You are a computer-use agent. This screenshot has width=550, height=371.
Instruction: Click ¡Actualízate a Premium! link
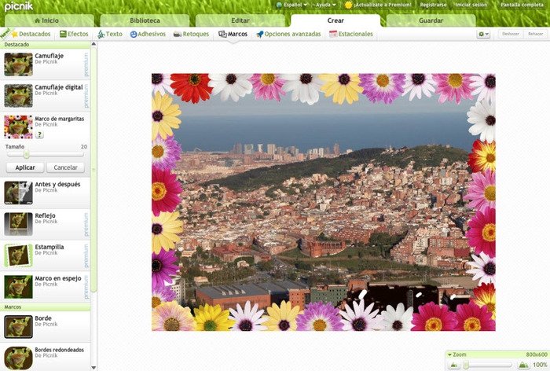[383, 5]
